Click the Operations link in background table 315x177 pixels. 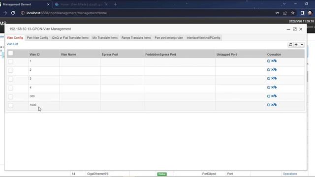[x=290, y=174]
